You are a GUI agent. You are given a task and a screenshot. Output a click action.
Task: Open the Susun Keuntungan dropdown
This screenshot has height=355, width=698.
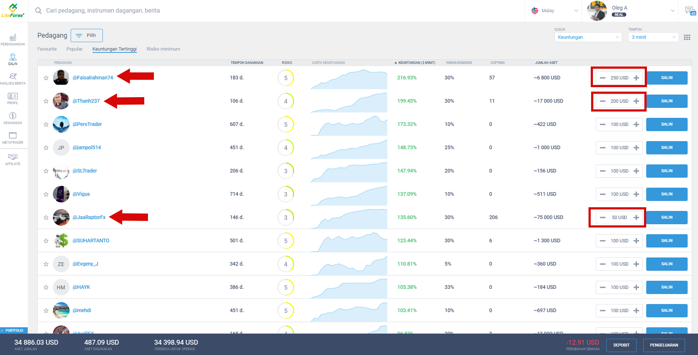[588, 37]
